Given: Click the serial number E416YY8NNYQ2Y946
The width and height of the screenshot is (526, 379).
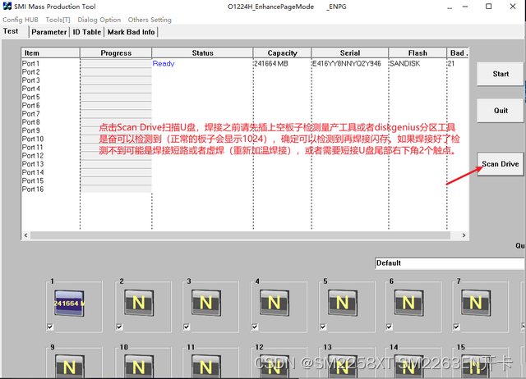Looking at the screenshot, I should click(347, 64).
